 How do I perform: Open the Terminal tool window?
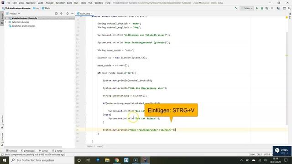(x=11, y=151)
